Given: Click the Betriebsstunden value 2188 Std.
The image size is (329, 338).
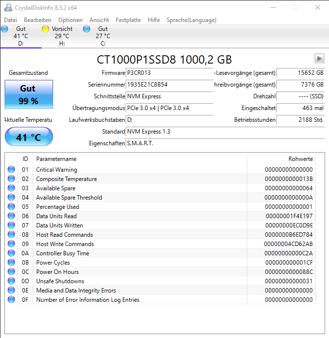Looking at the screenshot, I should [x=300, y=120].
